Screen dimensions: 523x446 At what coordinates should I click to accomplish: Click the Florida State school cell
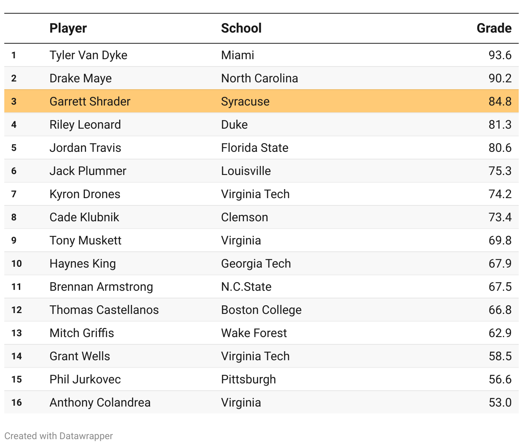[x=255, y=148]
